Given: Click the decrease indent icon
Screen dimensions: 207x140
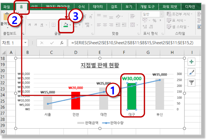Looking at the screenshot, I should click(118, 25).
